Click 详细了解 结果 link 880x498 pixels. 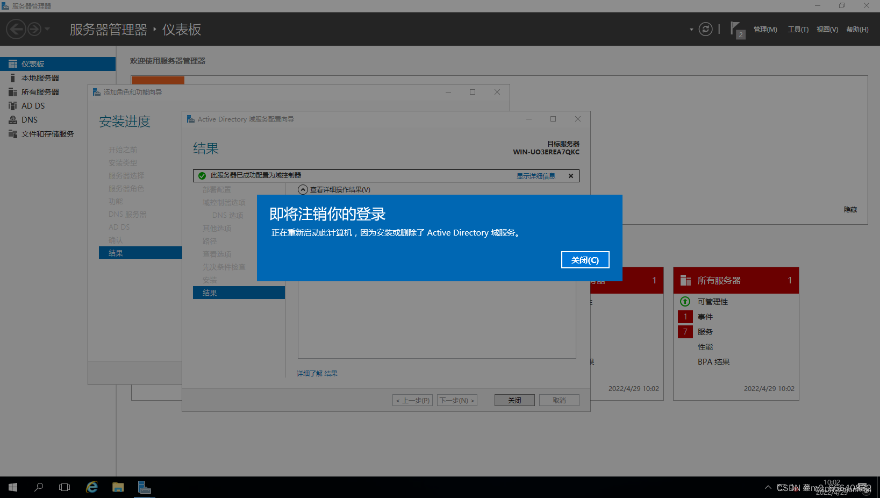click(317, 373)
